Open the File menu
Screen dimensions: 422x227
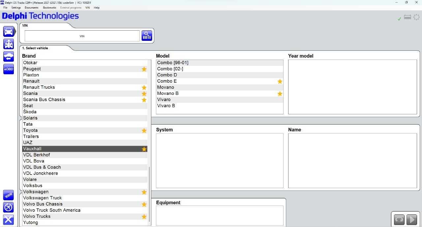(5, 8)
